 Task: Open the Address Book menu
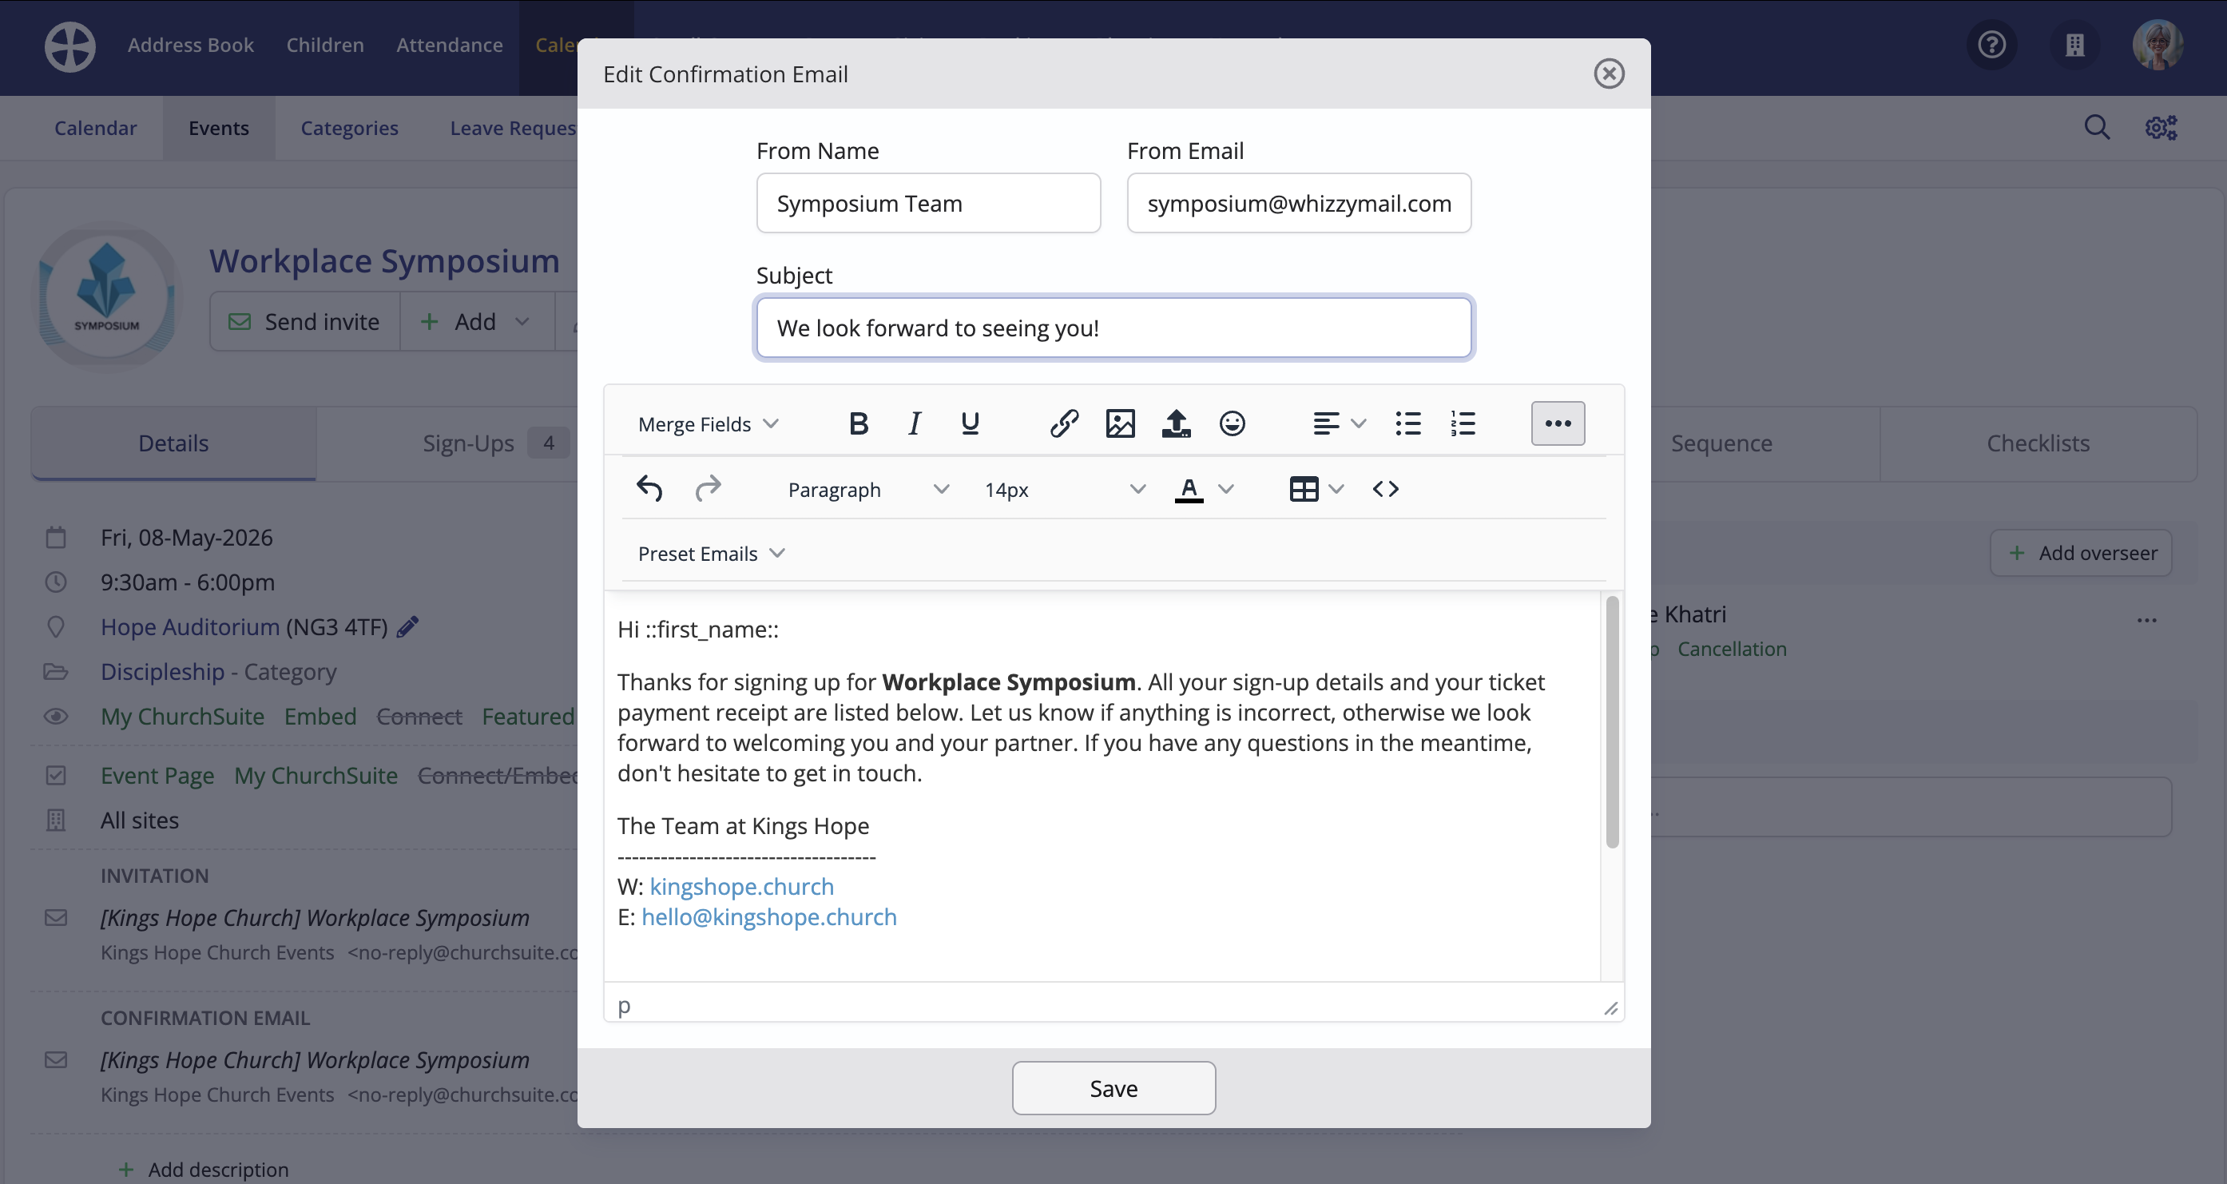tap(191, 45)
